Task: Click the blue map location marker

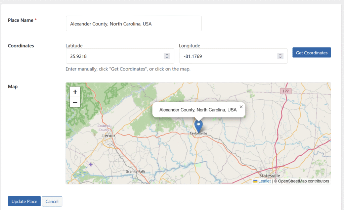Action: 199,126
